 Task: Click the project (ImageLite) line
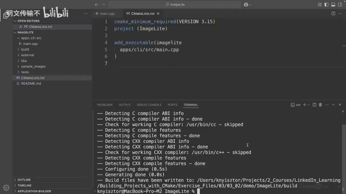(141, 29)
